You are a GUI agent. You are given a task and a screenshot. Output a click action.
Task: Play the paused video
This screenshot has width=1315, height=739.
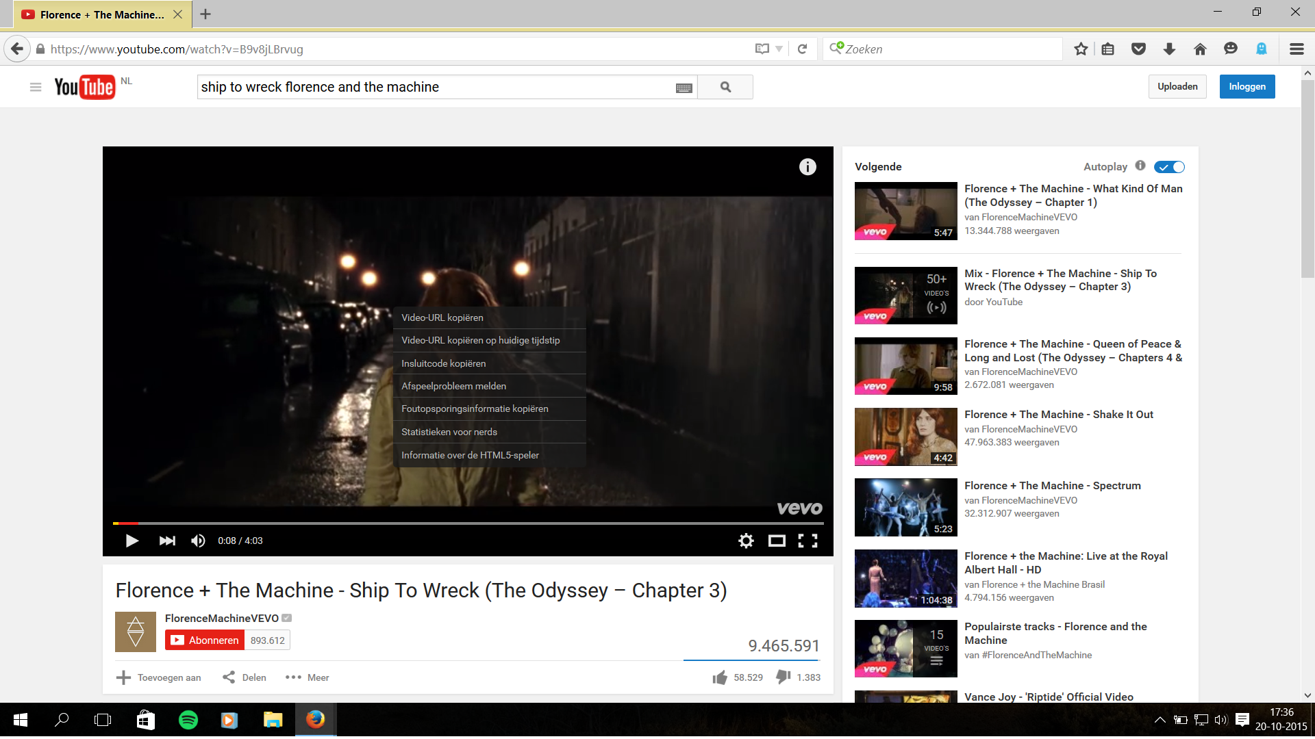point(132,541)
